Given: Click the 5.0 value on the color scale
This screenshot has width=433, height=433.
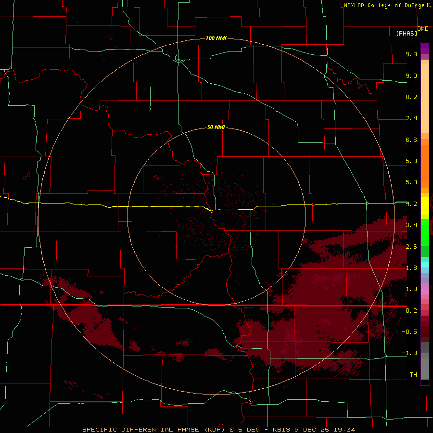Looking at the screenshot, I should coord(411,182).
